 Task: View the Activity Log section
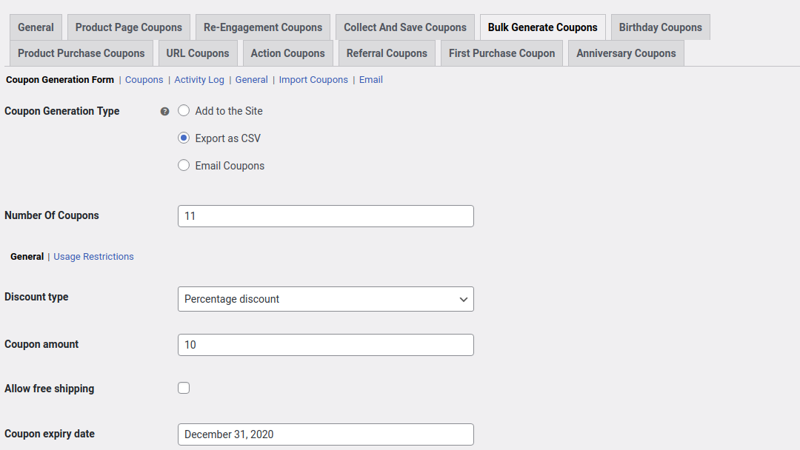199,79
